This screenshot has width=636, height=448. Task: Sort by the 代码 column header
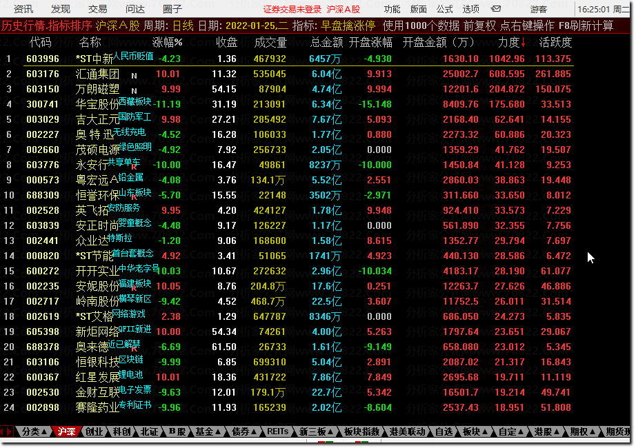click(41, 42)
